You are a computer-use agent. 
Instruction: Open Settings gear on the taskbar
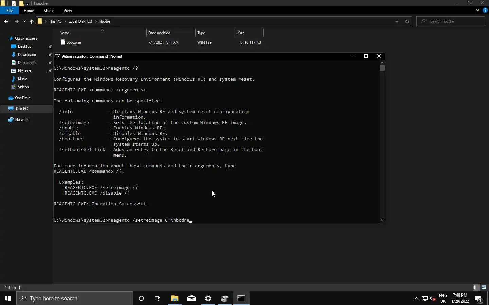pos(208,298)
